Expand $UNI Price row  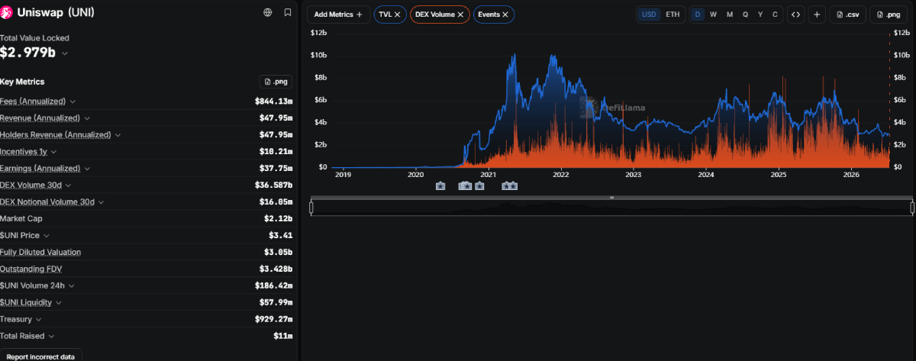47,236
